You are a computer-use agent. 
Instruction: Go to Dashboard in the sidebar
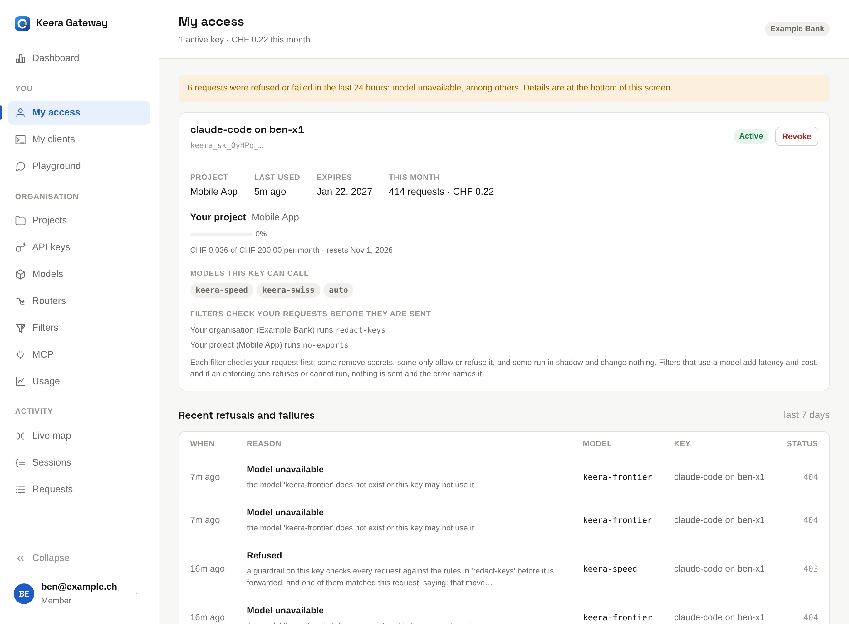pyautogui.click(x=79, y=58)
